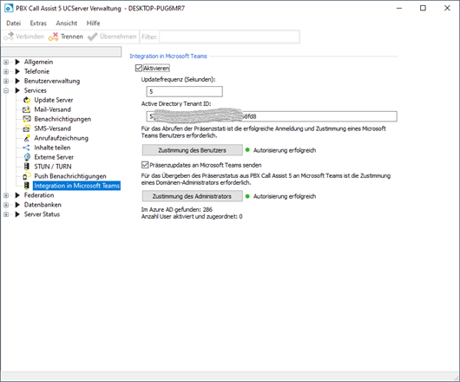
Task: Select Update Server in the tree
Action: pyautogui.click(x=54, y=100)
